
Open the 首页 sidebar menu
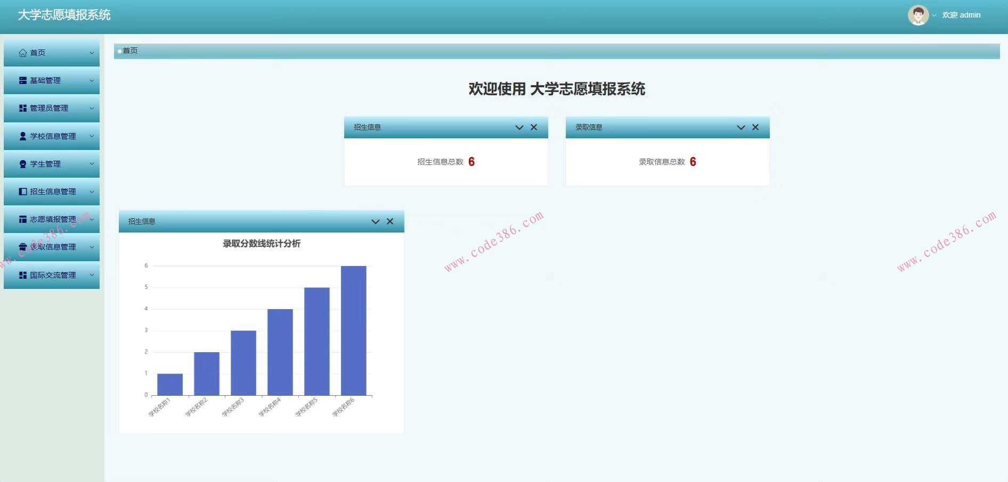[52, 53]
